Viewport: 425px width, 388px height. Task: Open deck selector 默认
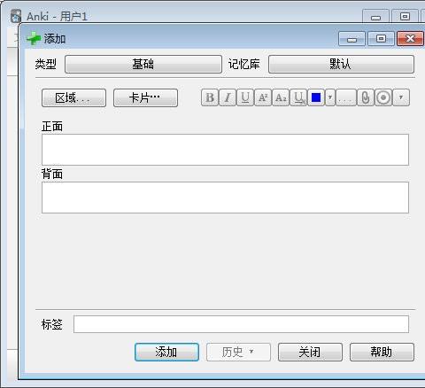pos(341,64)
